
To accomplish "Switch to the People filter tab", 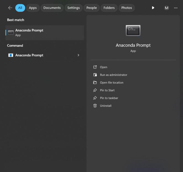I will coord(91,8).
